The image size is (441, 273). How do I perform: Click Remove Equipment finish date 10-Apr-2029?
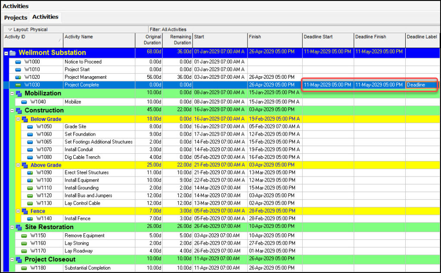pyautogui.click(x=272, y=236)
